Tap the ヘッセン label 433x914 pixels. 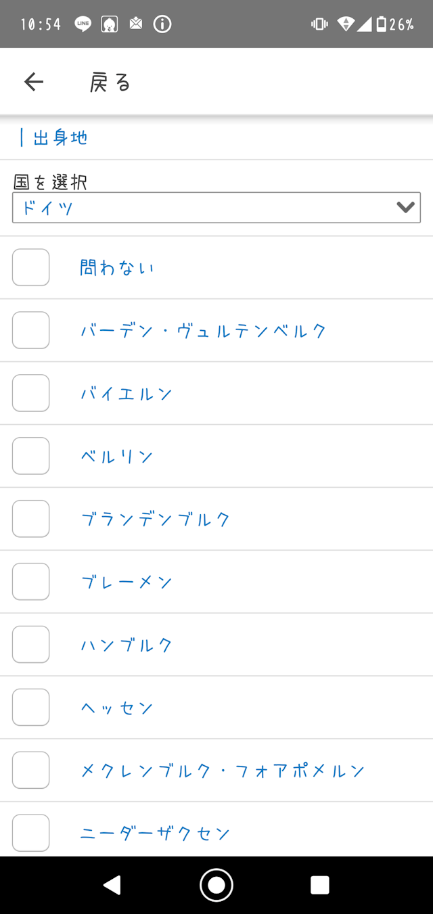coord(117,708)
